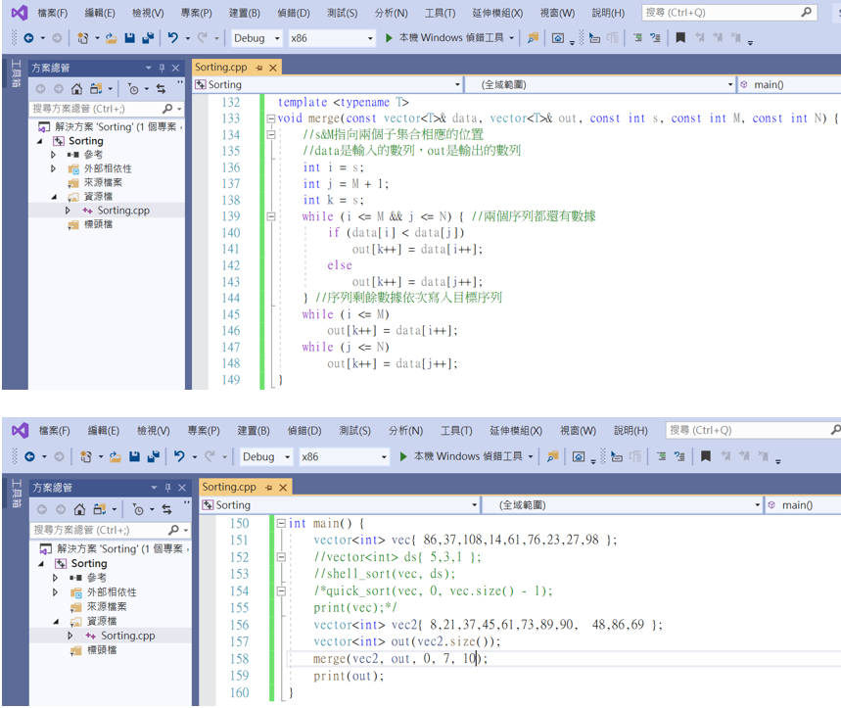The image size is (841, 708).
Task: Click Save All icon in top window toolbar
Action: tap(148, 38)
